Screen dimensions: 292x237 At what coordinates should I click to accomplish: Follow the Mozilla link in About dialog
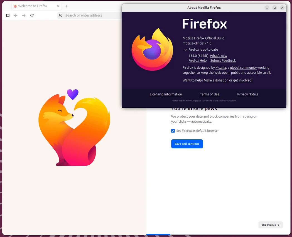(x=221, y=68)
